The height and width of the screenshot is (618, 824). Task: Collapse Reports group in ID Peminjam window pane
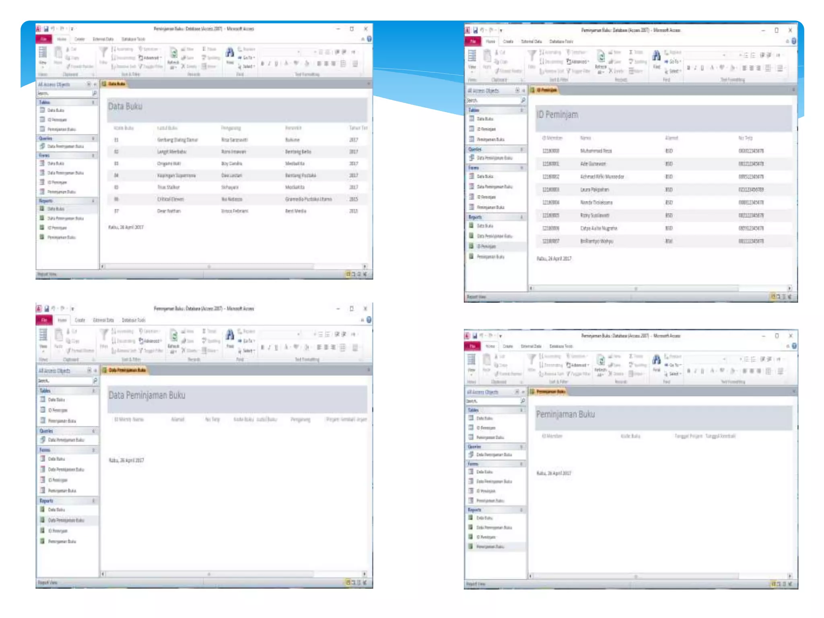click(521, 217)
